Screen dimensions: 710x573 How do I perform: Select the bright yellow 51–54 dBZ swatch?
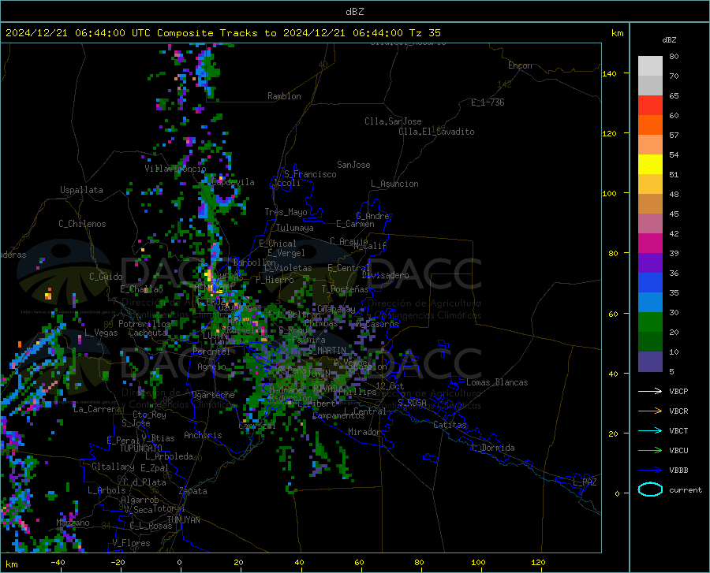click(x=650, y=165)
